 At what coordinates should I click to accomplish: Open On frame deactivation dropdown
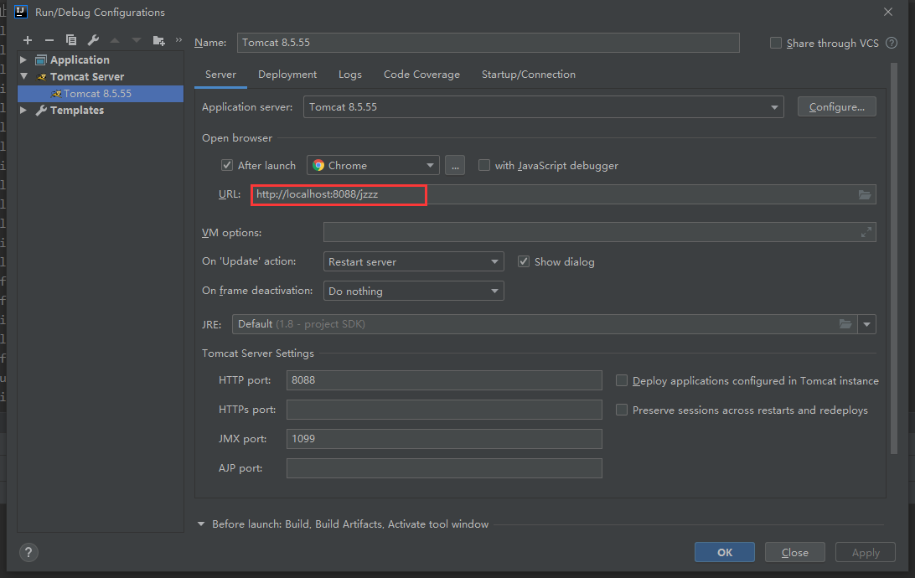[414, 291]
